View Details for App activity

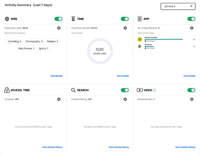click(x=189, y=76)
